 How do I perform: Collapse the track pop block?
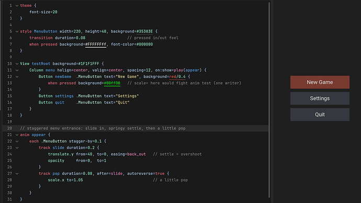pyautogui.click(x=17, y=174)
